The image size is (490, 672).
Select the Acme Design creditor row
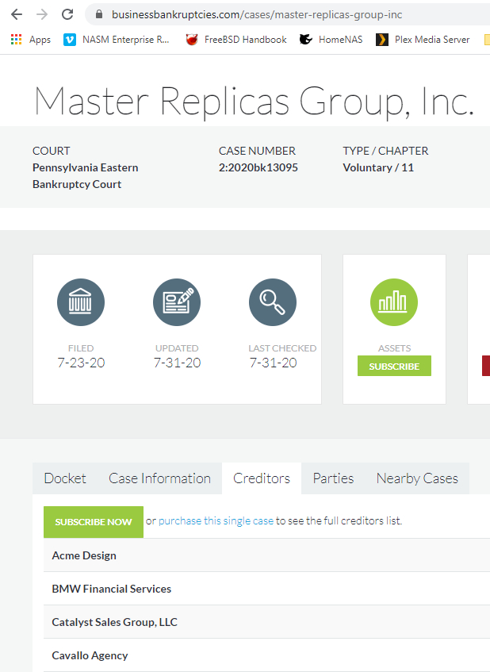click(266, 555)
